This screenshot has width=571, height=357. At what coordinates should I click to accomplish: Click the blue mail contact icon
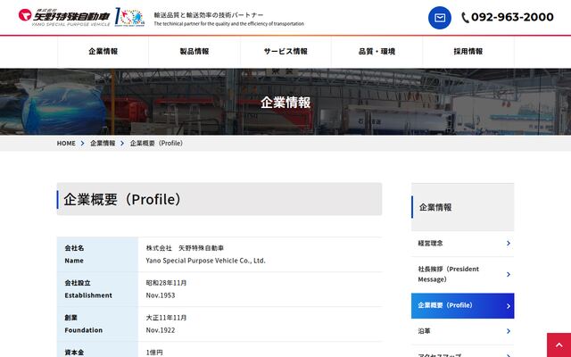[x=440, y=18]
